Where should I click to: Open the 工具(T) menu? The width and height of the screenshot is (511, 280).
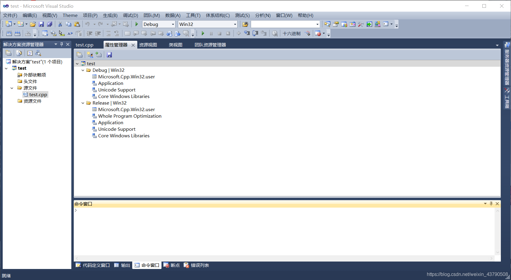[x=193, y=15]
